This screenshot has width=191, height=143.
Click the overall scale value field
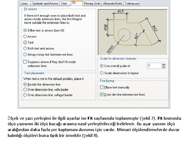154,66
